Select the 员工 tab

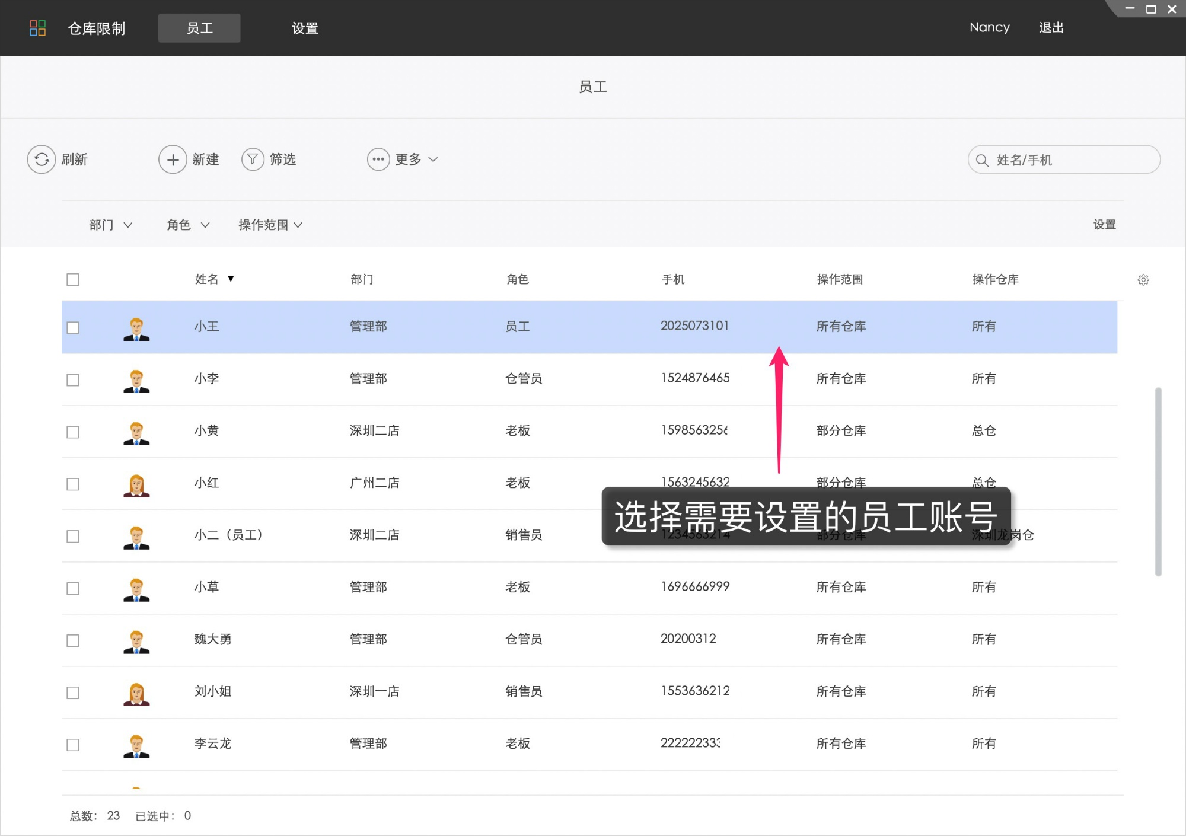[199, 28]
